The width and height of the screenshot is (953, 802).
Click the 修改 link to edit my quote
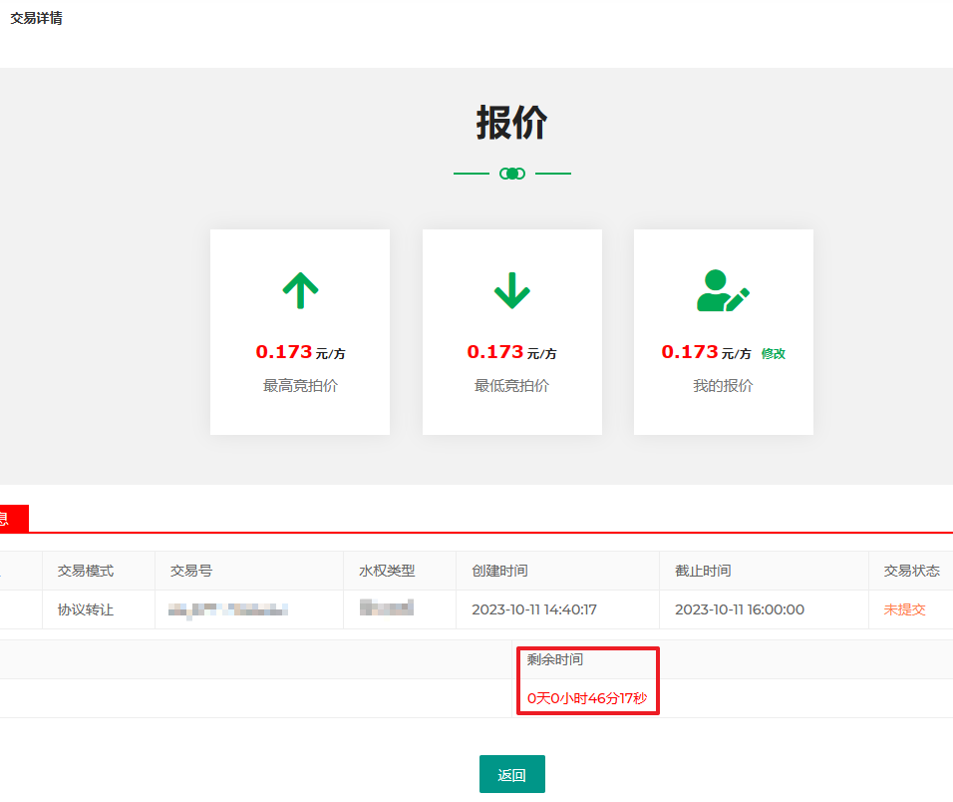pyautogui.click(x=774, y=353)
